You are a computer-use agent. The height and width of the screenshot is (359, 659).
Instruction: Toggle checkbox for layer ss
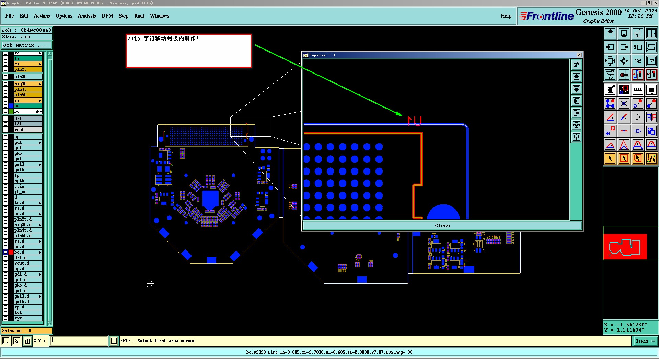pos(5,101)
